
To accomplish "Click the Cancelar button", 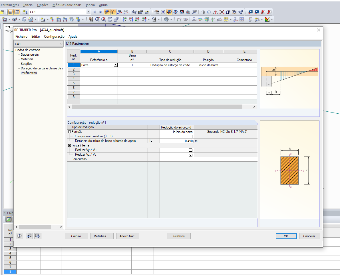I will (x=309, y=236).
